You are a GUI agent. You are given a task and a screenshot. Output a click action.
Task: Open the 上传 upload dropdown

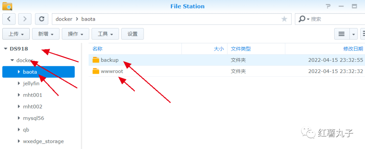point(16,34)
